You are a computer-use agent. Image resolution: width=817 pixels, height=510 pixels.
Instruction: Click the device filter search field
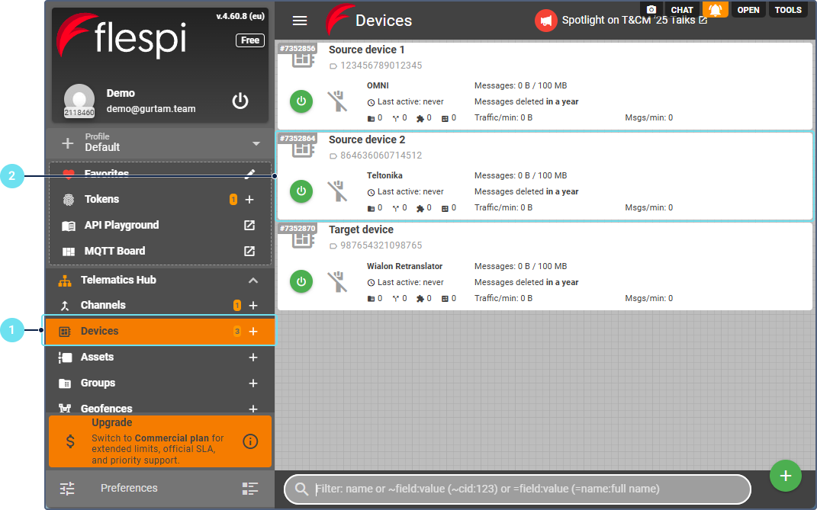tap(526, 489)
